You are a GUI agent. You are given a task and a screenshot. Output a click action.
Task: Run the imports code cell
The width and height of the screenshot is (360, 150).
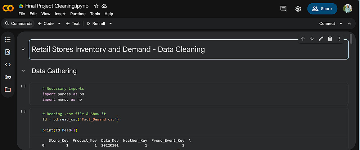point(23,86)
